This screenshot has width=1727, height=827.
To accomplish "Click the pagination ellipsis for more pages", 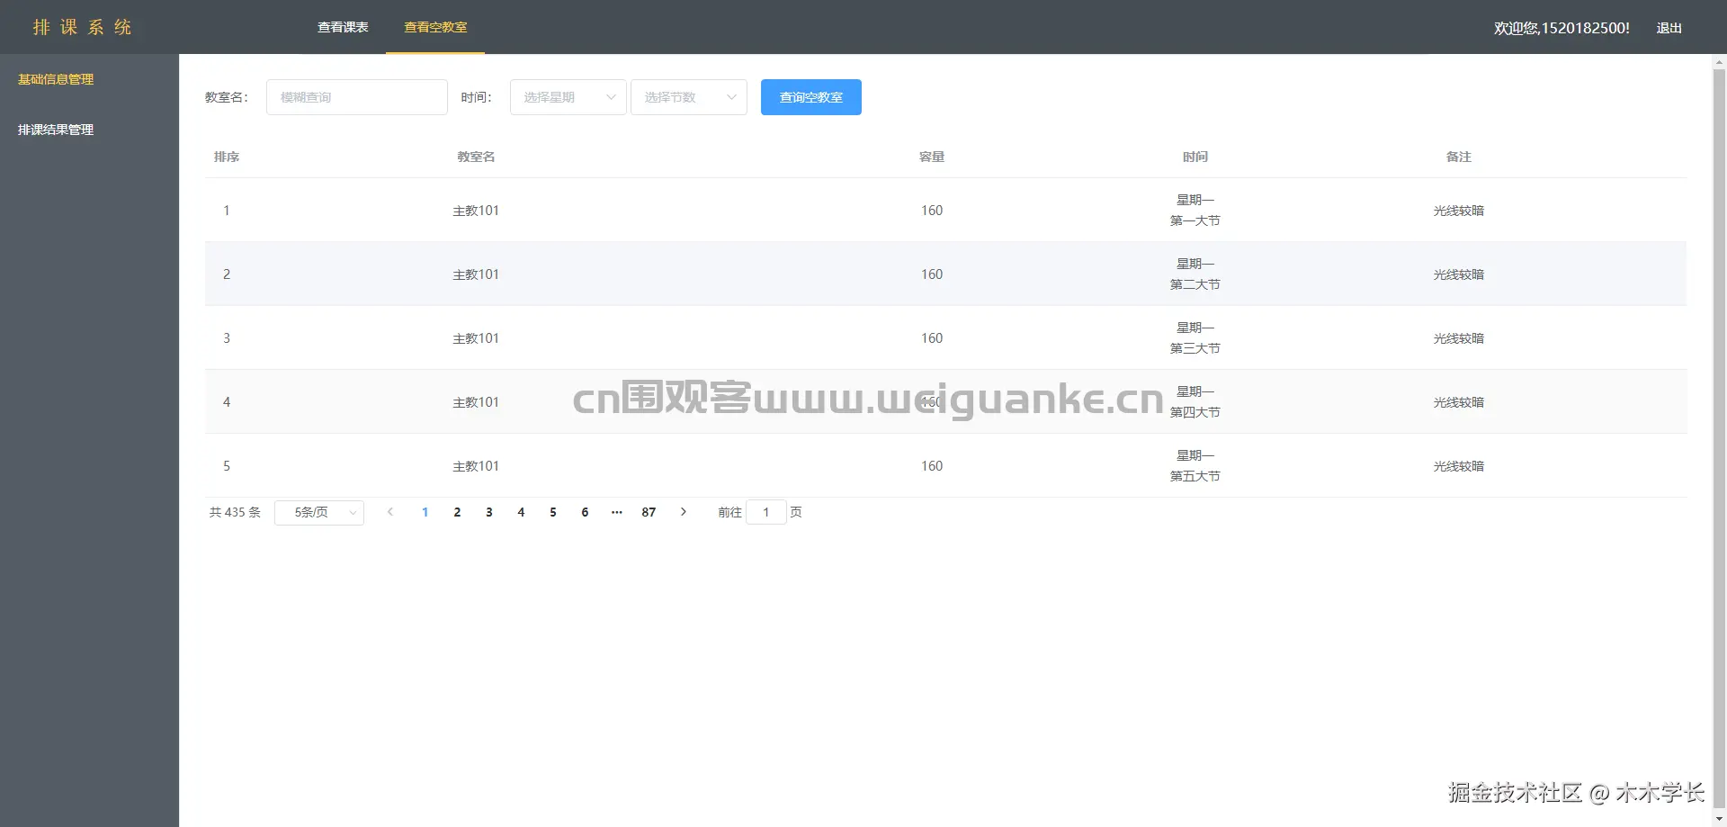I will (x=617, y=512).
